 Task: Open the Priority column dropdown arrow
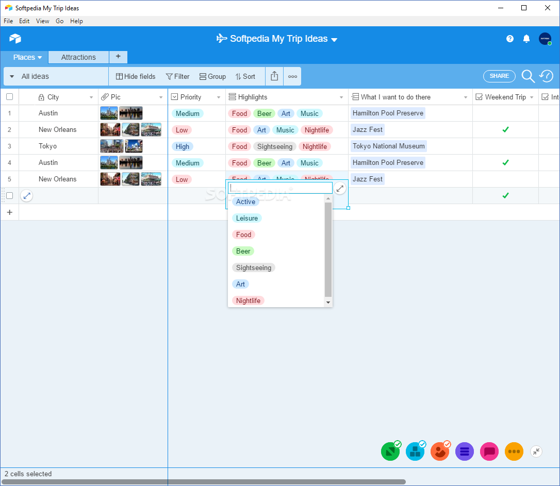tap(219, 97)
